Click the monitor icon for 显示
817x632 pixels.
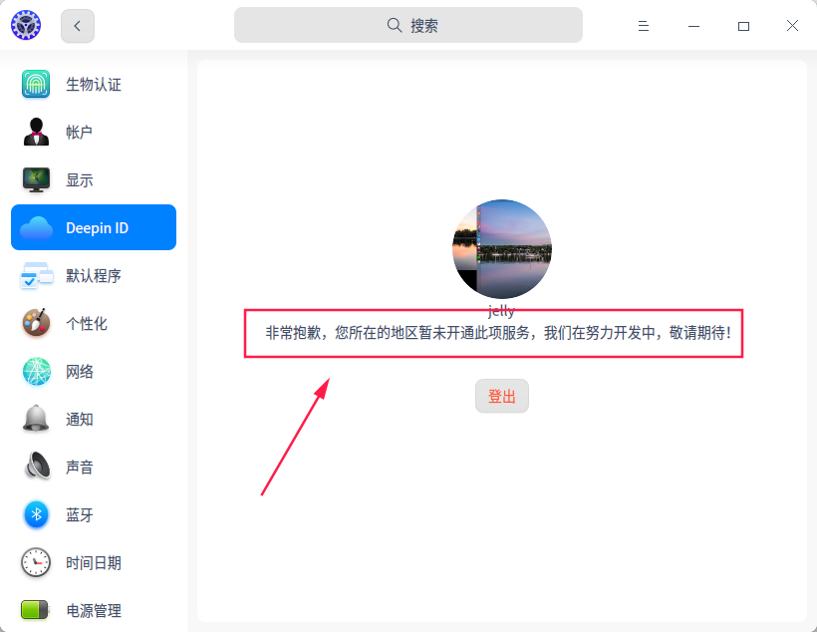pos(36,179)
